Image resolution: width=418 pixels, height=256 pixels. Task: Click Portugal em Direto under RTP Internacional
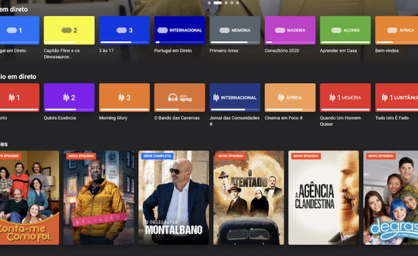(173, 51)
